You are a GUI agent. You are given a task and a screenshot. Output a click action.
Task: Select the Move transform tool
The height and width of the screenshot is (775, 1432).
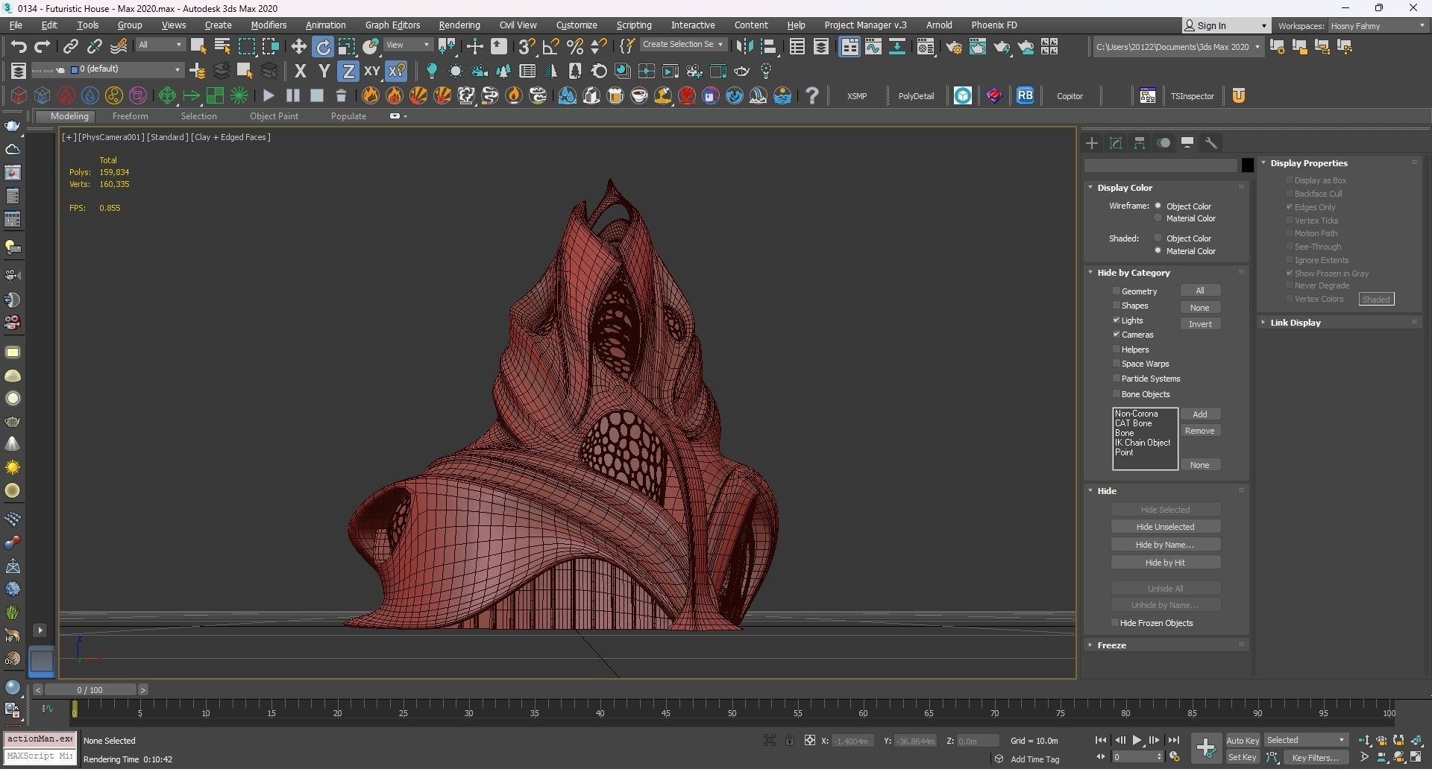click(298, 47)
